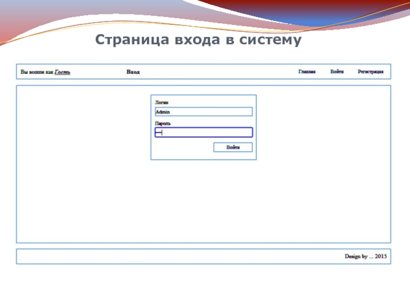
Task: Click the 'Вы вошли как' status text
Action: [x=37, y=72]
